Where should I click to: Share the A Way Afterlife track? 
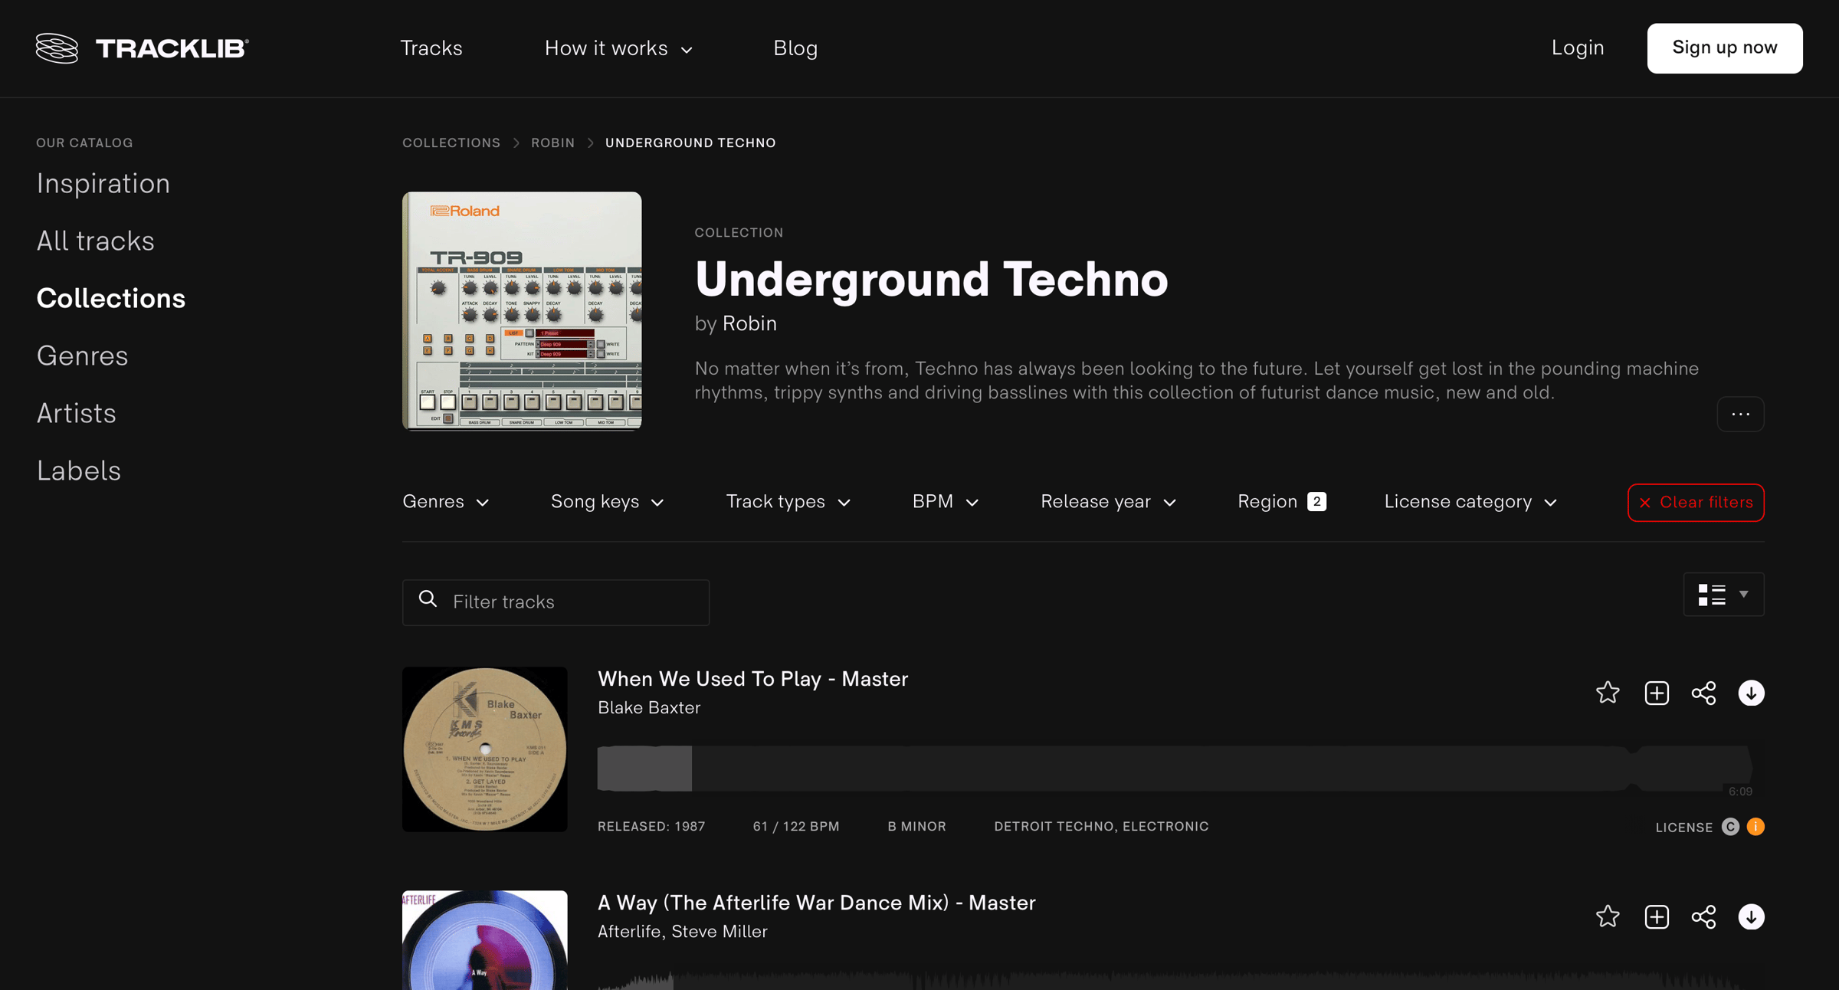1703,916
